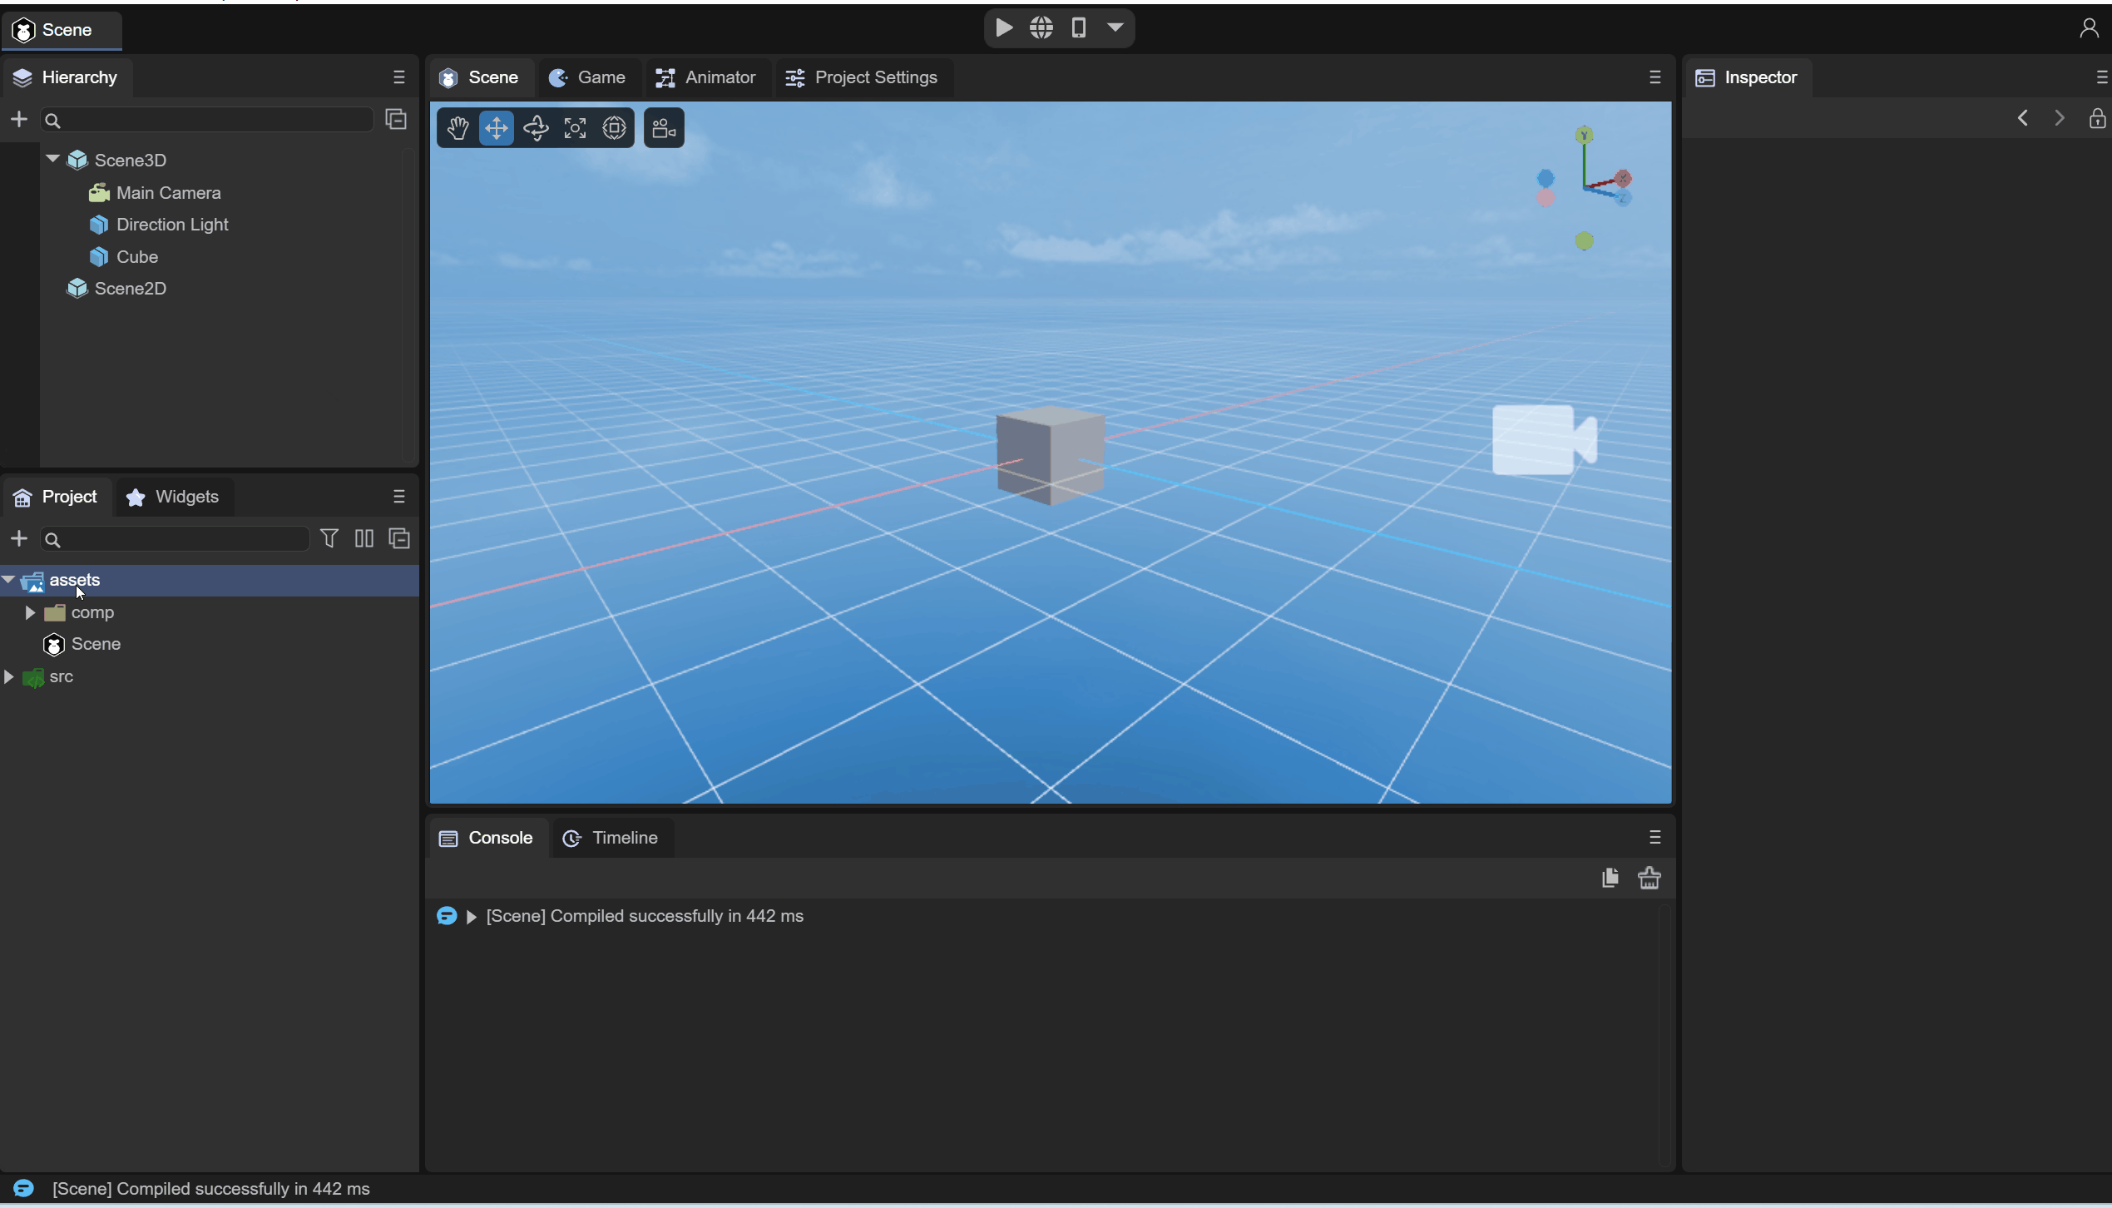This screenshot has height=1208, width=2112.
Task: Click the scene camera settings icon
Action: [664, 128]
